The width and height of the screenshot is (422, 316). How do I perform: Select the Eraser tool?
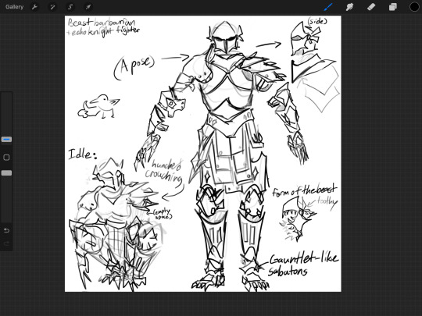(x=371, y=7)
